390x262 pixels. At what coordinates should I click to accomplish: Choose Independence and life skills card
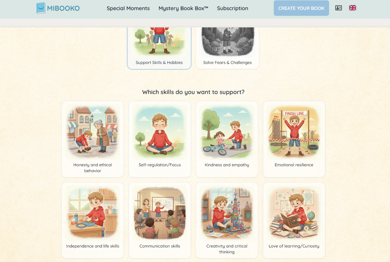pos(93,220)
